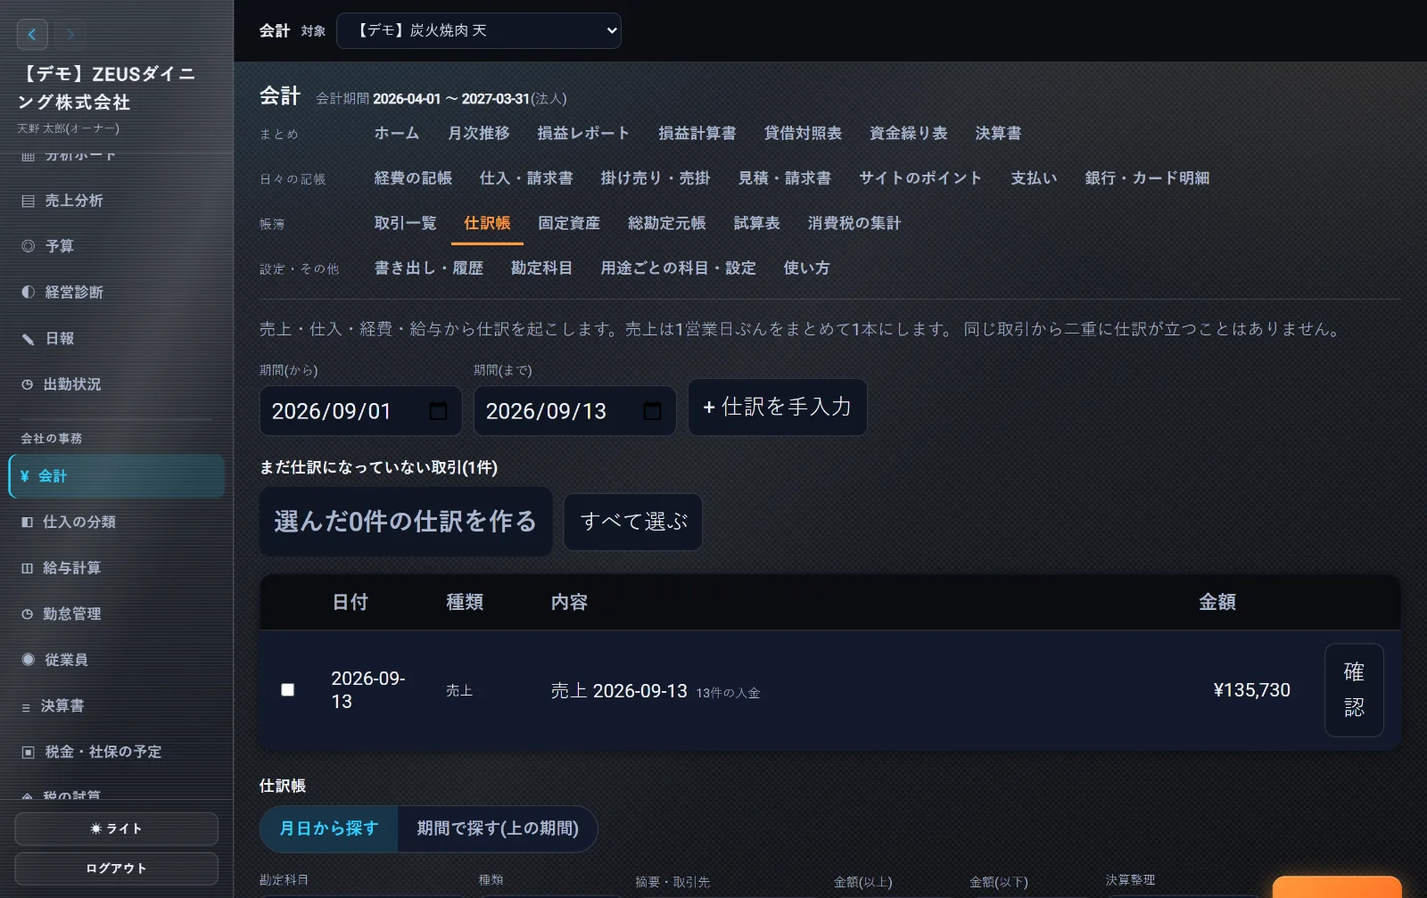Open 給与計算 in the sidebar
This screenshot has width=1427, height=898.
tap(116, 568)
